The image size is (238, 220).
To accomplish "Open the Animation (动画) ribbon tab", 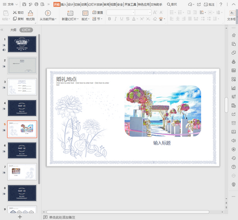I will (x=84, y=4).
